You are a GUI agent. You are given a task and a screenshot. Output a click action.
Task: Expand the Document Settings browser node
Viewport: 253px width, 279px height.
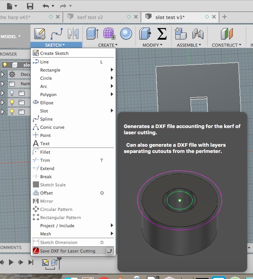click(2, 74)
